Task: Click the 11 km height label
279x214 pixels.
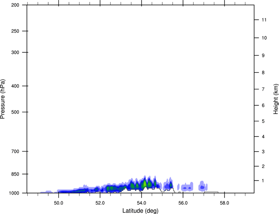Action: (264, 20)
